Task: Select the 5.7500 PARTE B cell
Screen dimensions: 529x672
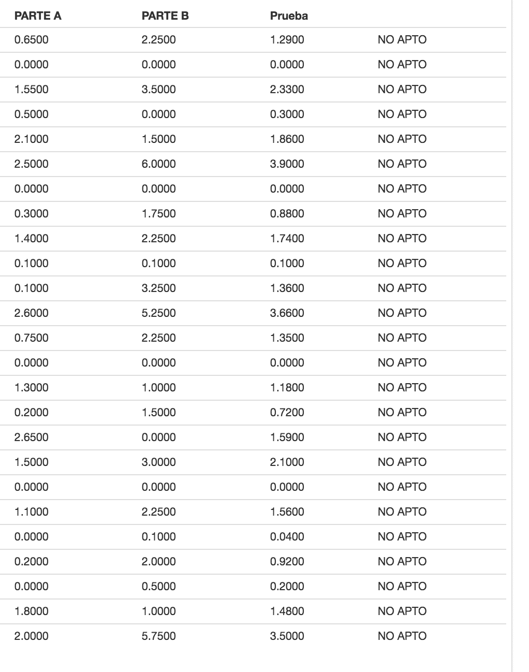Action: point(159,636)
